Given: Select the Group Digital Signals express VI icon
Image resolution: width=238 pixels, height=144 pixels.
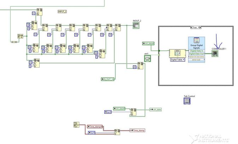Looking at the screenshot, I should coord(197,40).
